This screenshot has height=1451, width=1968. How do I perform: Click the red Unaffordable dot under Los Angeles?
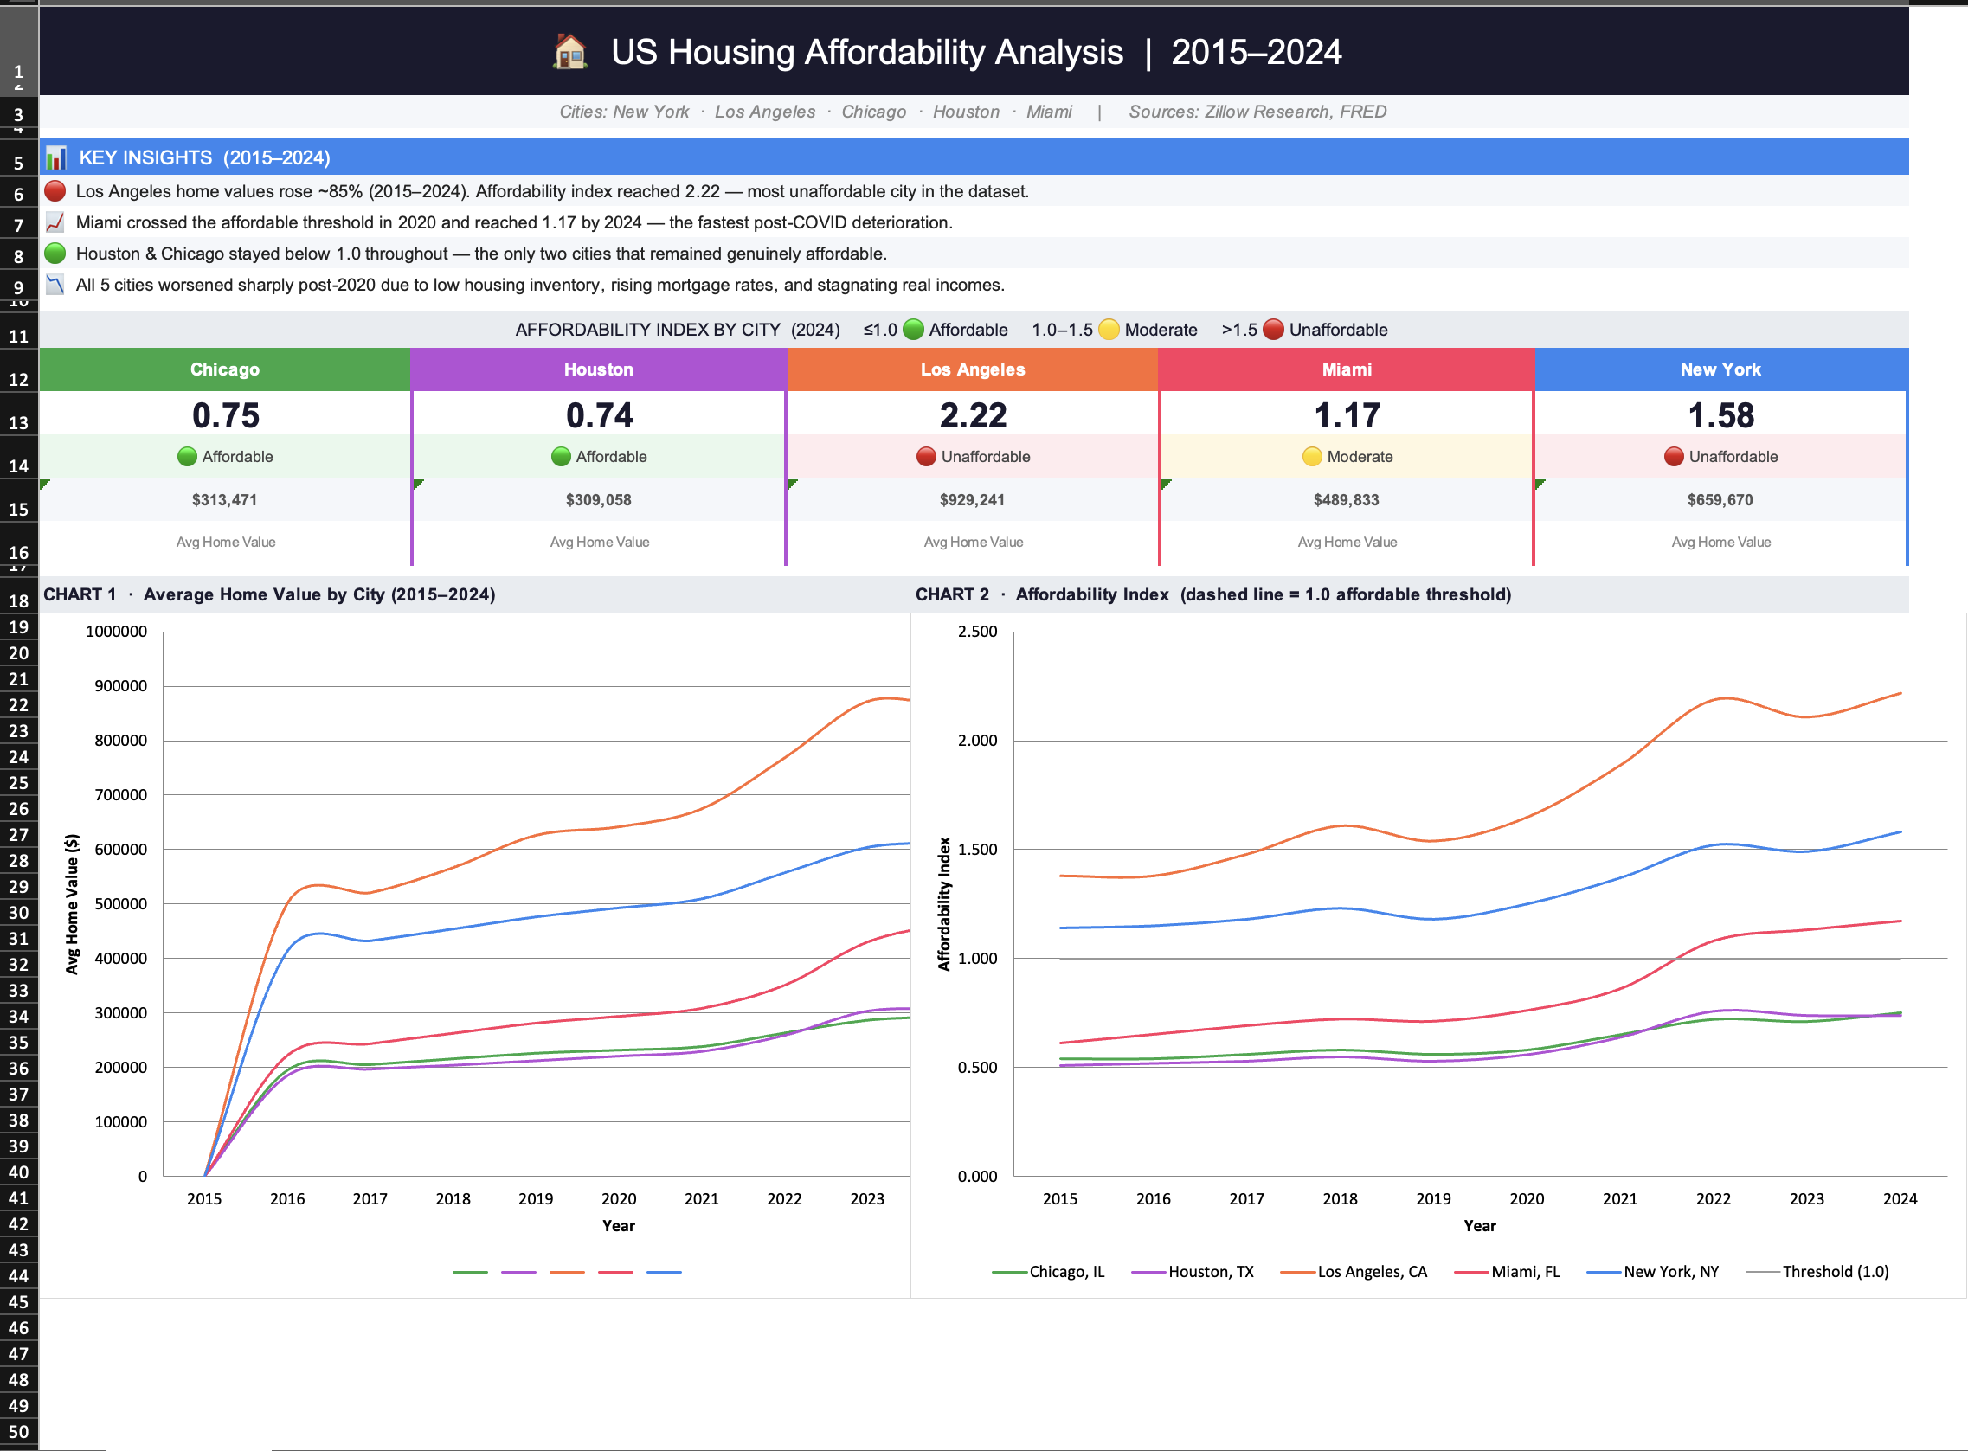pyautogui.click(x=926, y=456)
